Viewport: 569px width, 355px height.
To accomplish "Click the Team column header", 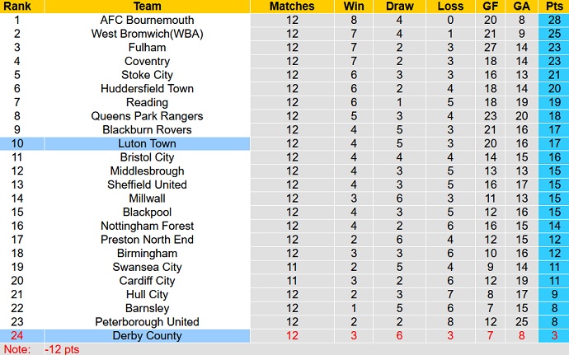I will click(x=147, y=6).
